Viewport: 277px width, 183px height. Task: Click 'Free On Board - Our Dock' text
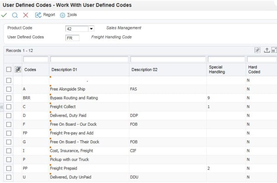pyautogui.click(x=73, y=124)
